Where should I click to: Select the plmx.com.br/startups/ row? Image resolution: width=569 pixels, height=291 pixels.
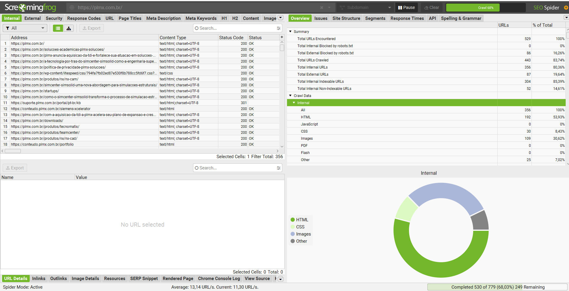[x=140, y=91]
